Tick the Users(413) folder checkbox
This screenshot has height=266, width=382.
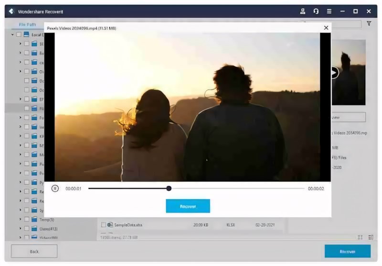tap(27, 228)
